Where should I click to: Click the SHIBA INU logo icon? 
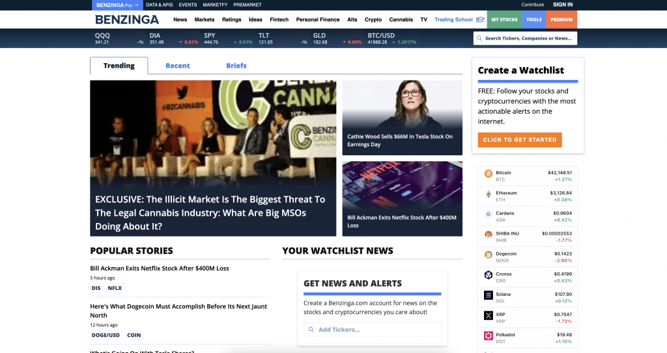(489, 235)
